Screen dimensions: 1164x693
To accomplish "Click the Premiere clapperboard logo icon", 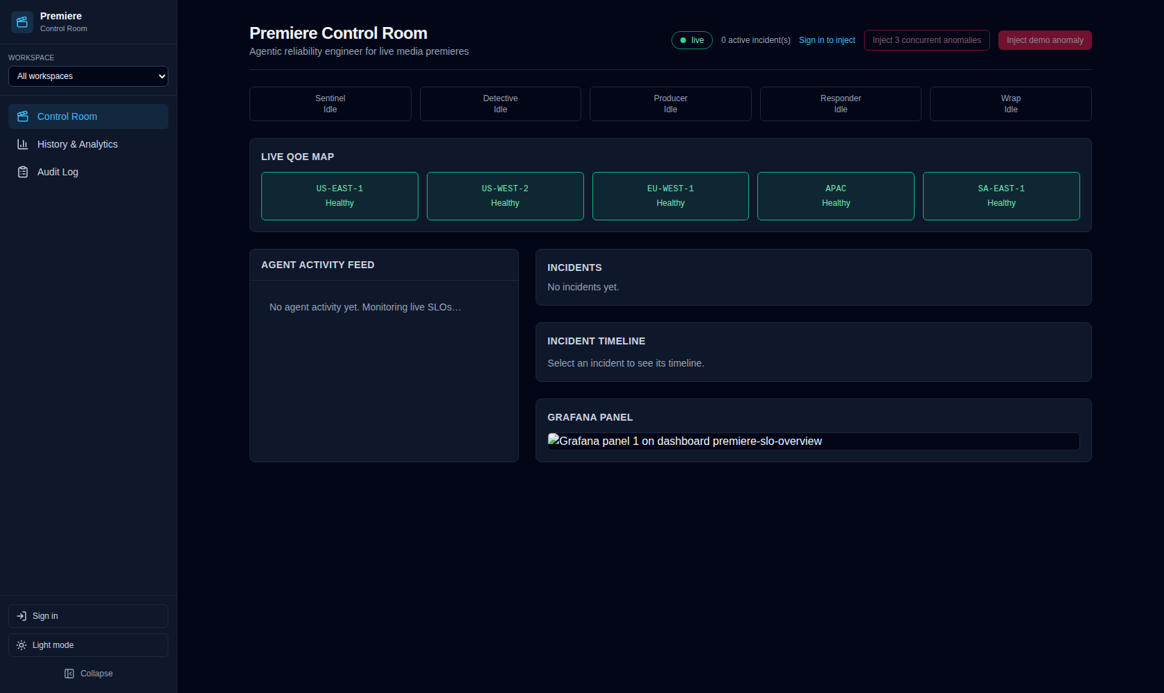I will pos(22,22).
